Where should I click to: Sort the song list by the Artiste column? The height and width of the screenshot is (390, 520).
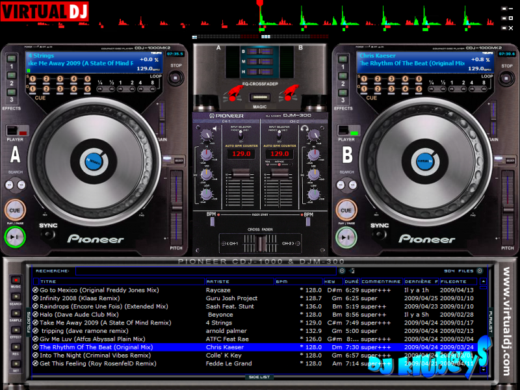coord(239,281)
